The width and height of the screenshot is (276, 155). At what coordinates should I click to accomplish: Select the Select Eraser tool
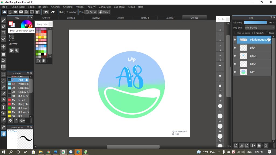[3, 99]
